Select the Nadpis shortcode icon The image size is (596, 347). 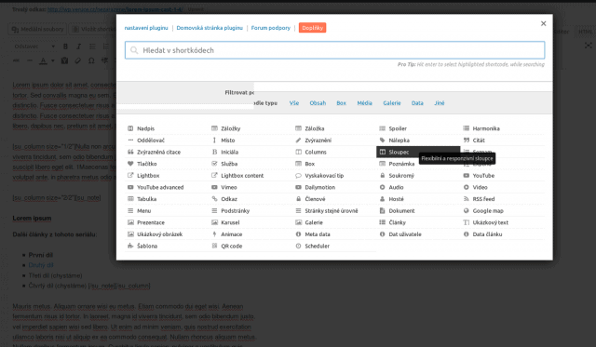point(130,128)
